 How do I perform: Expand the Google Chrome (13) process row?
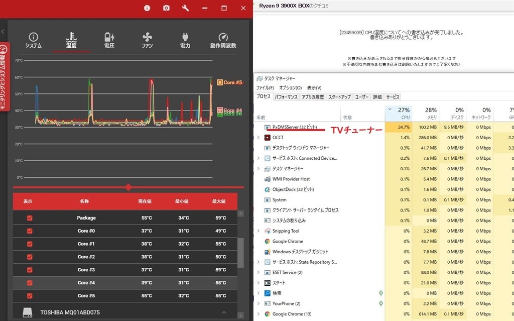259,314
